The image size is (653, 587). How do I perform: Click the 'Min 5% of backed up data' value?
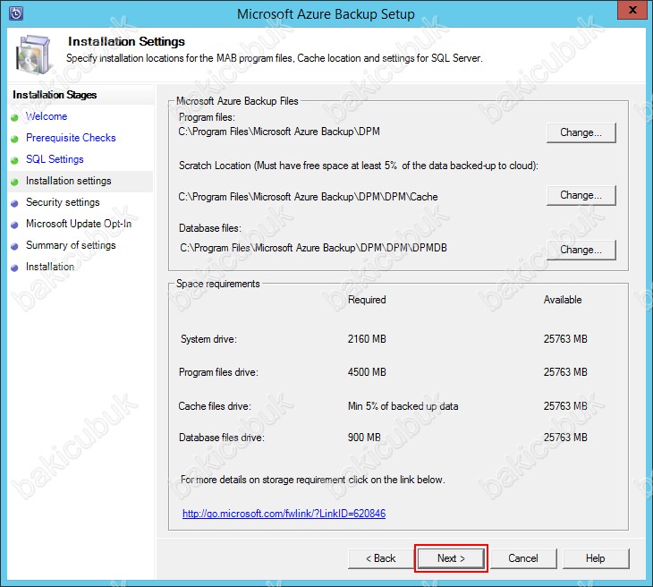403,406
